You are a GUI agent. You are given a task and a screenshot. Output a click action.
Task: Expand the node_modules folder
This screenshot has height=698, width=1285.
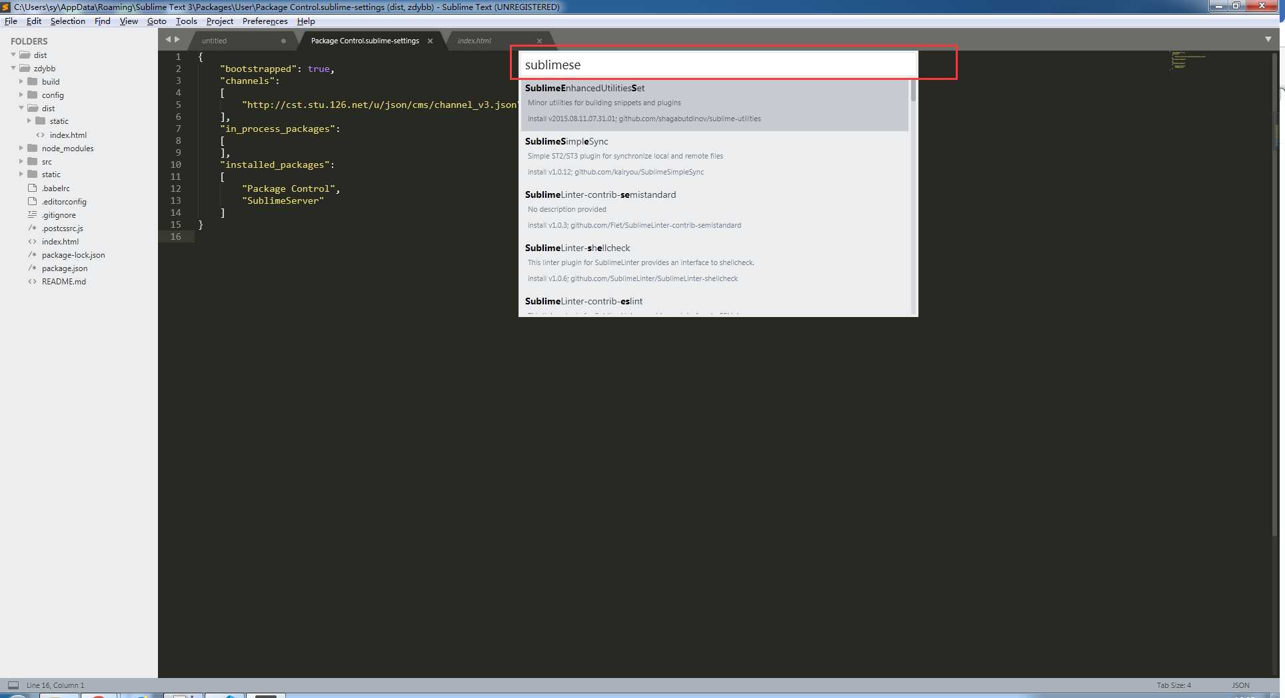tap(21, 148)
